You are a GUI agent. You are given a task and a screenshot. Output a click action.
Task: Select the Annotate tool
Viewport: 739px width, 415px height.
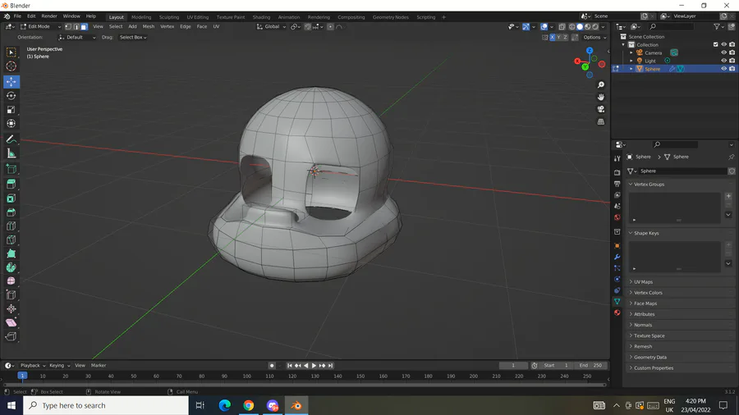[x=11, y=139]
